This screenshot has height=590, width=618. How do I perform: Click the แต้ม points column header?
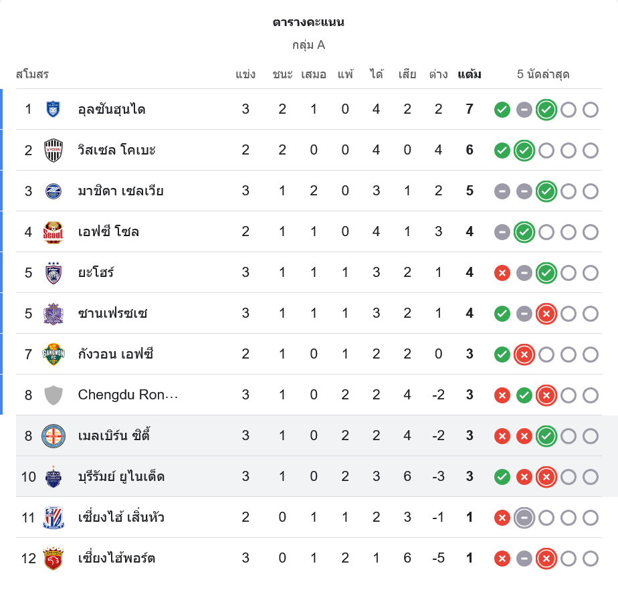pos(469,74)
